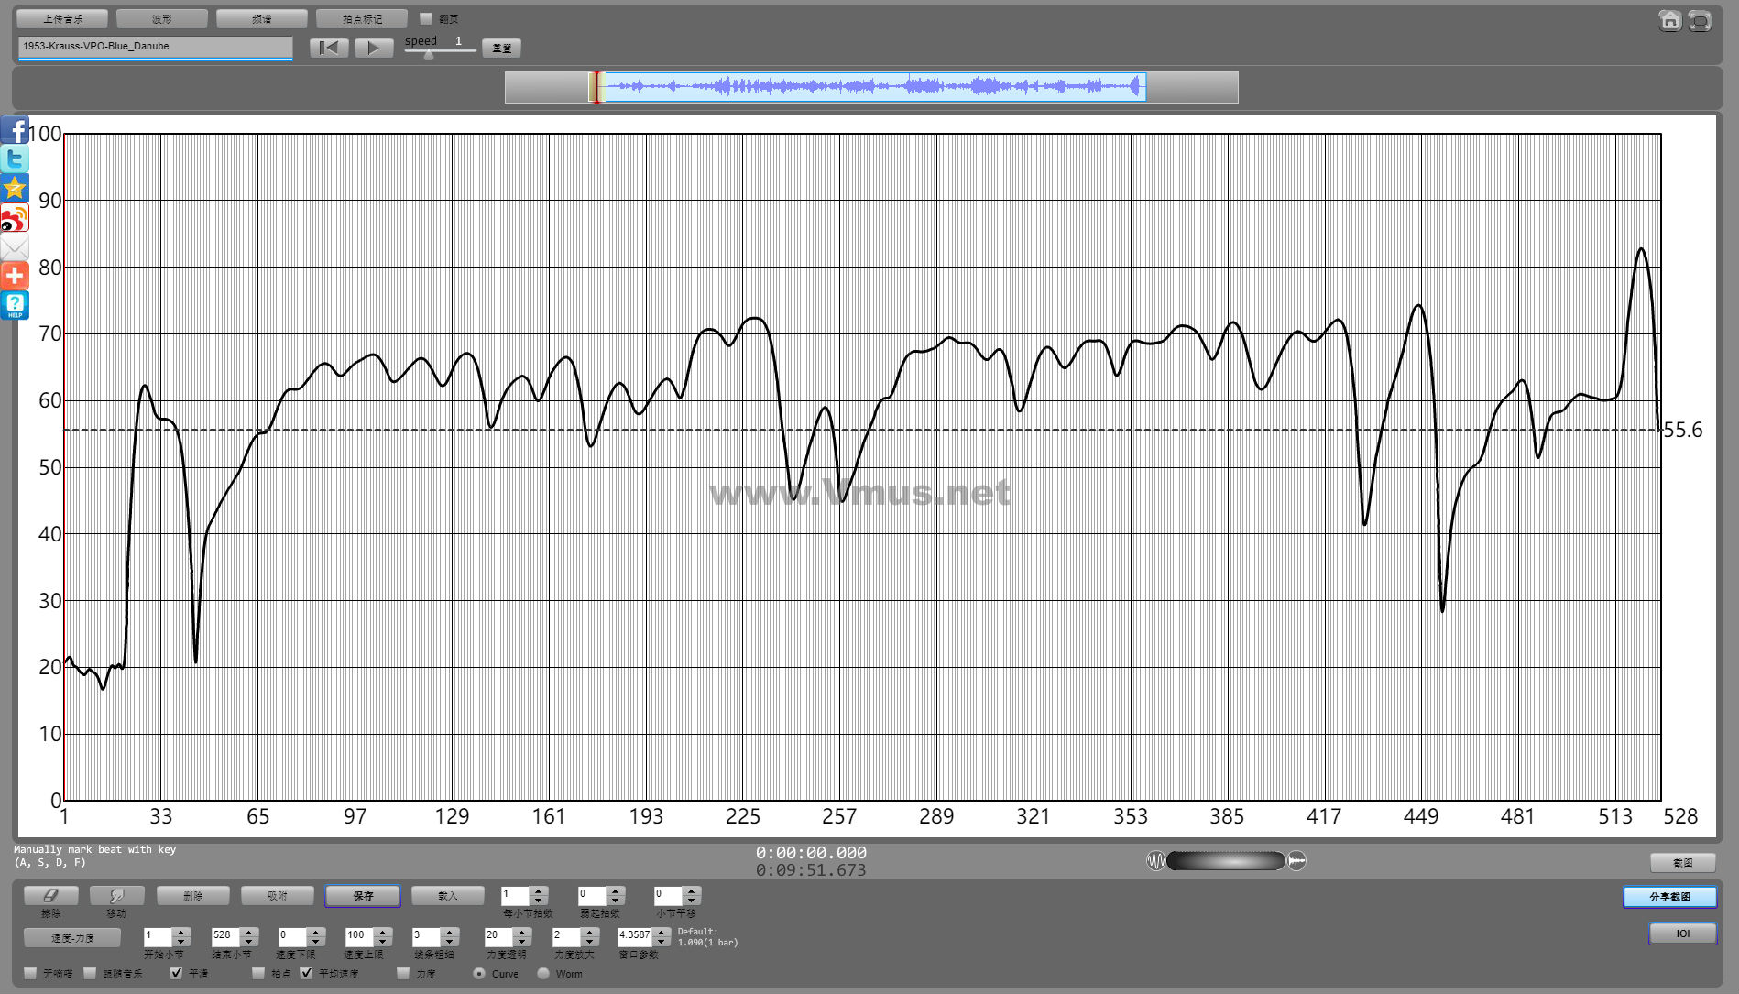
Task: Click the 保存 save button
Action: pos(363,896)
